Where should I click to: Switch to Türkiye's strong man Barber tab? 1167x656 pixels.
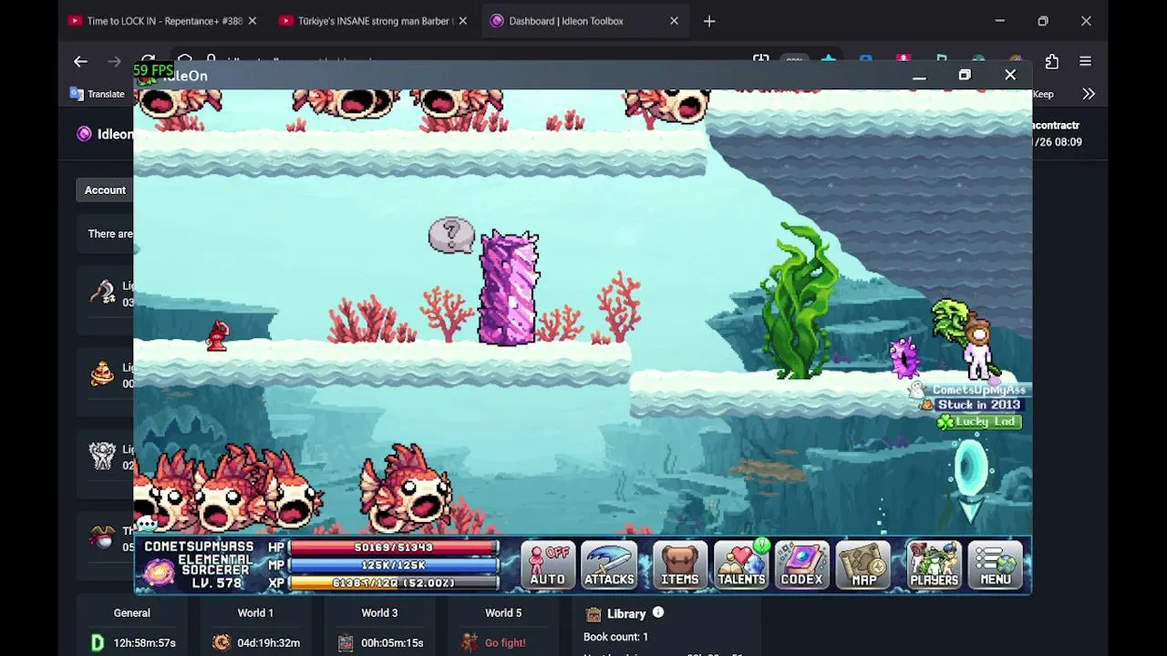click(365, 21)
